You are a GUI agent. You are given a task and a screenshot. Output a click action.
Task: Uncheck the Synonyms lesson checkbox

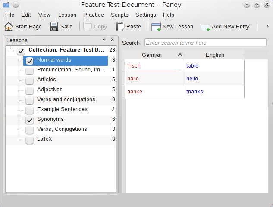pyautogui.click(x=30, y=120)
